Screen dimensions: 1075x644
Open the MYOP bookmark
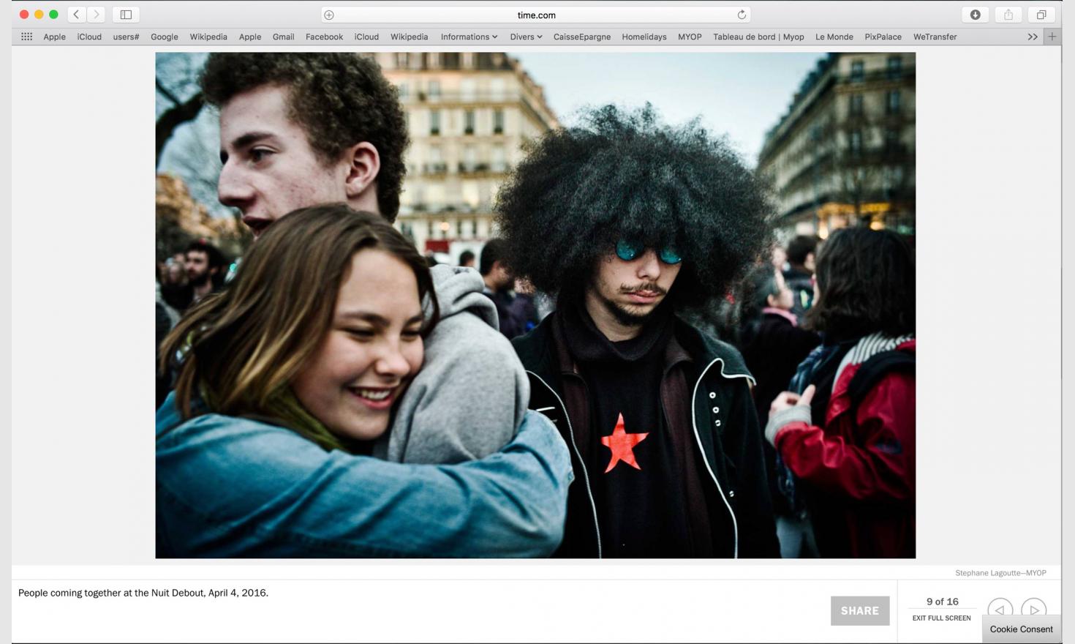coord(690,37)
